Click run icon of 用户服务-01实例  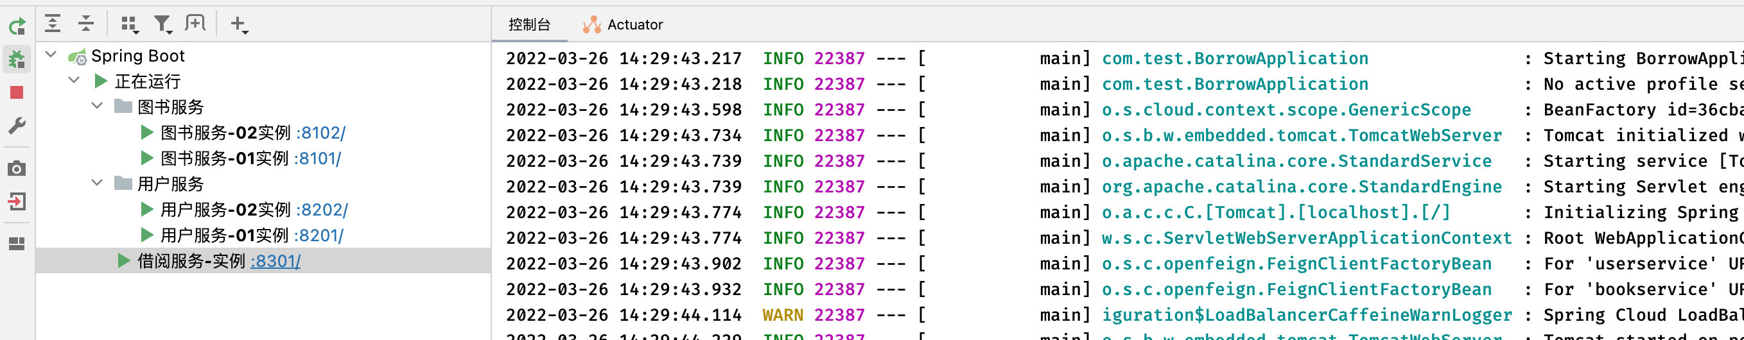(x=147, y=235)
